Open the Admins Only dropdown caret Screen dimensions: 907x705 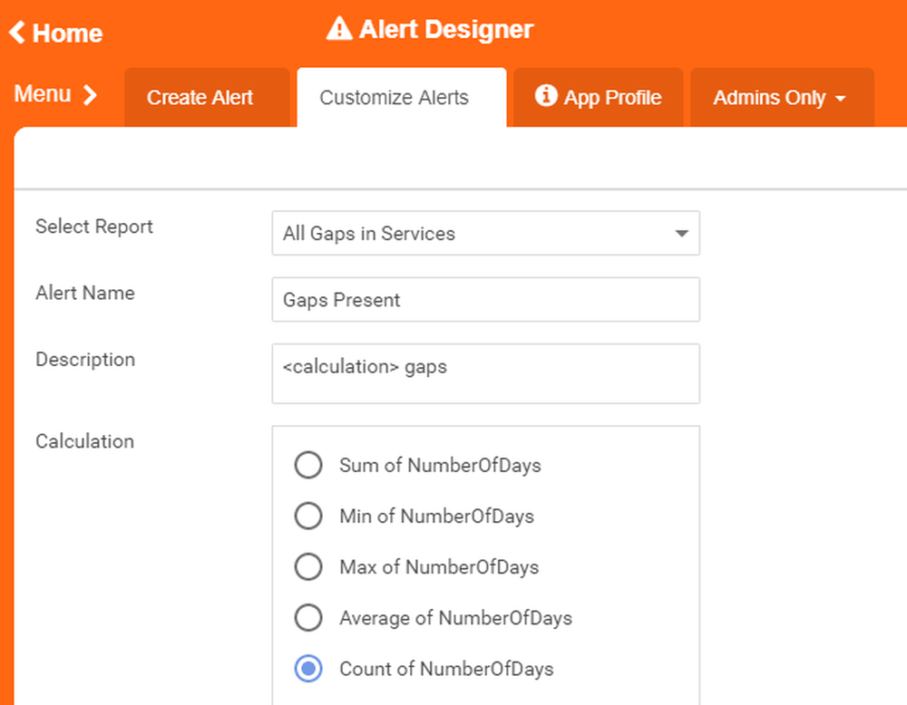click(x=841, y=99)
